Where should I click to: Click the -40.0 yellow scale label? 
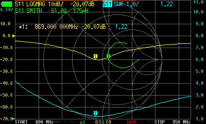6,83
